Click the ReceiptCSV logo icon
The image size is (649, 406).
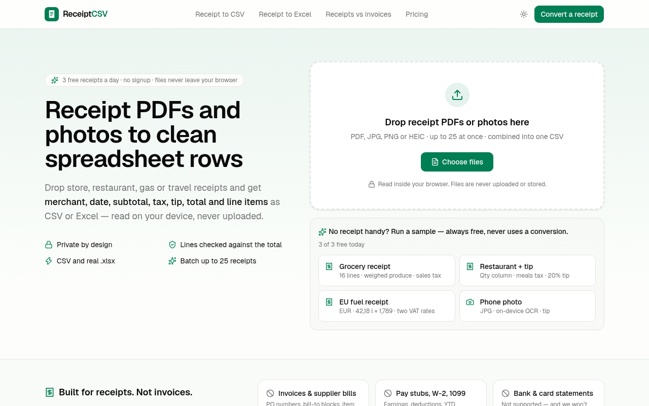(x=52, y=14)
